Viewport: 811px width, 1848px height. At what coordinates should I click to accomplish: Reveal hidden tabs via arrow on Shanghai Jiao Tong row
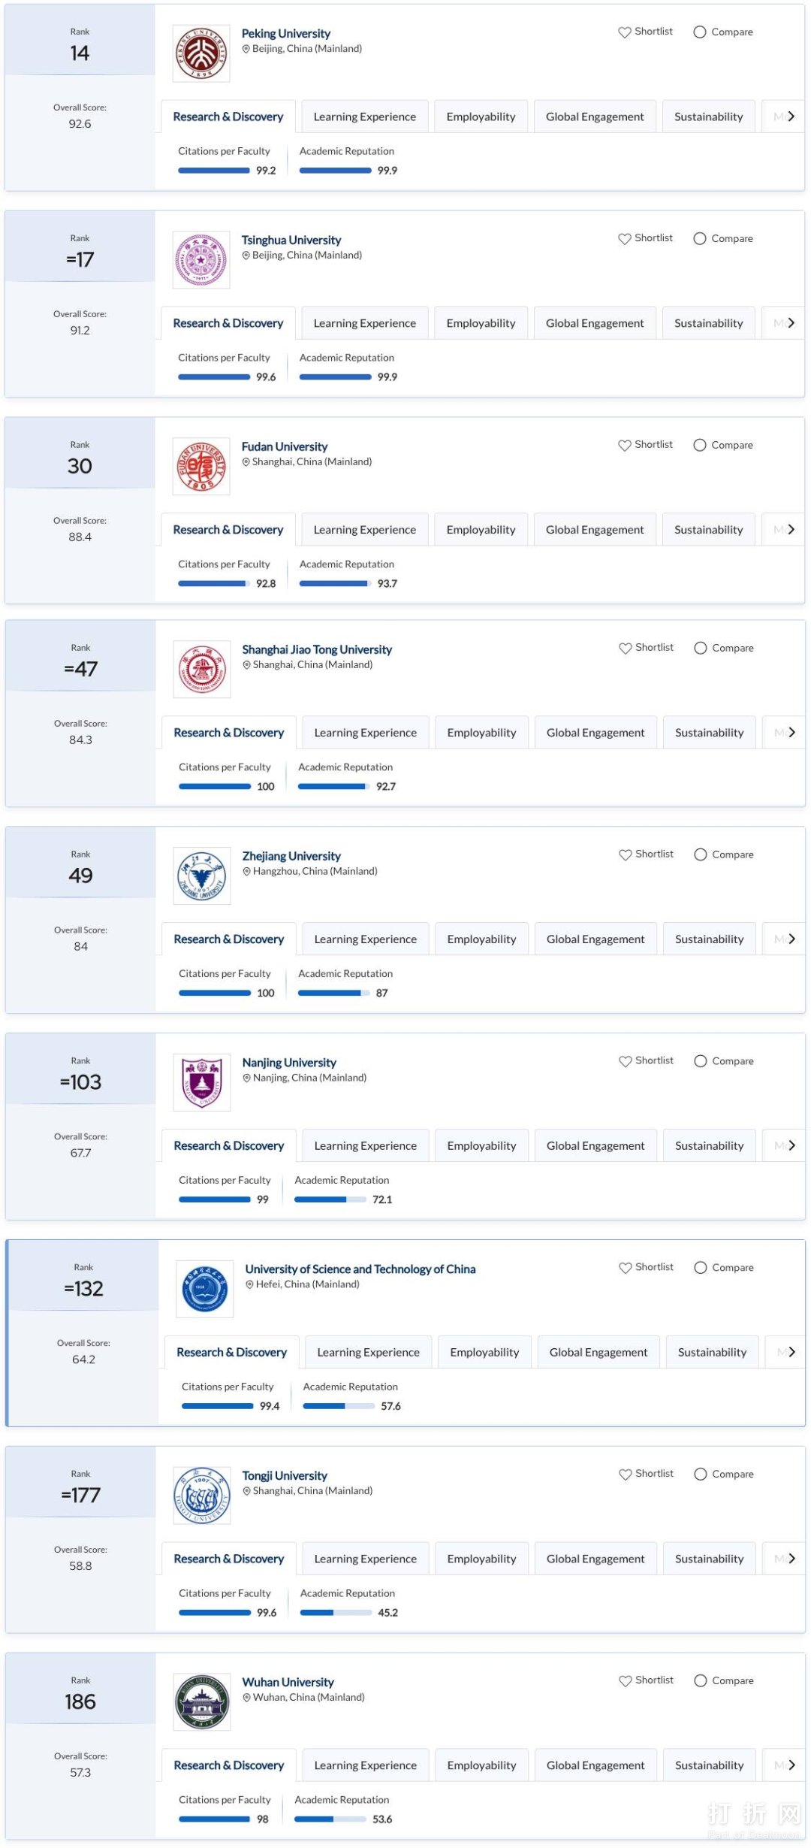792,732
